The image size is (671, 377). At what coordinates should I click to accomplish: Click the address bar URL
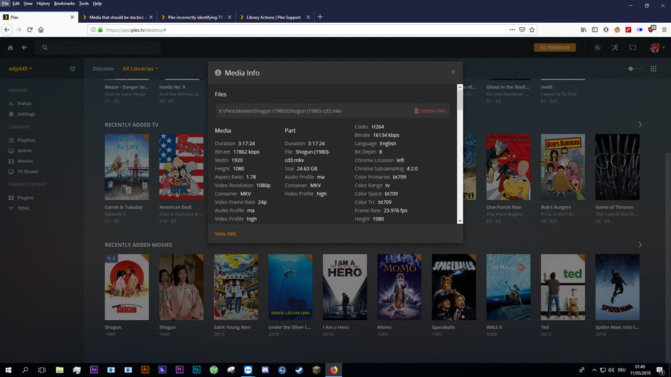(136, 30)
